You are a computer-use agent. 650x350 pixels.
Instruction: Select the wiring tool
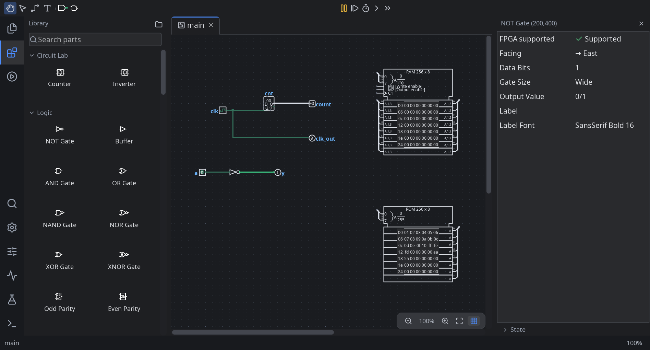(35, 8)
